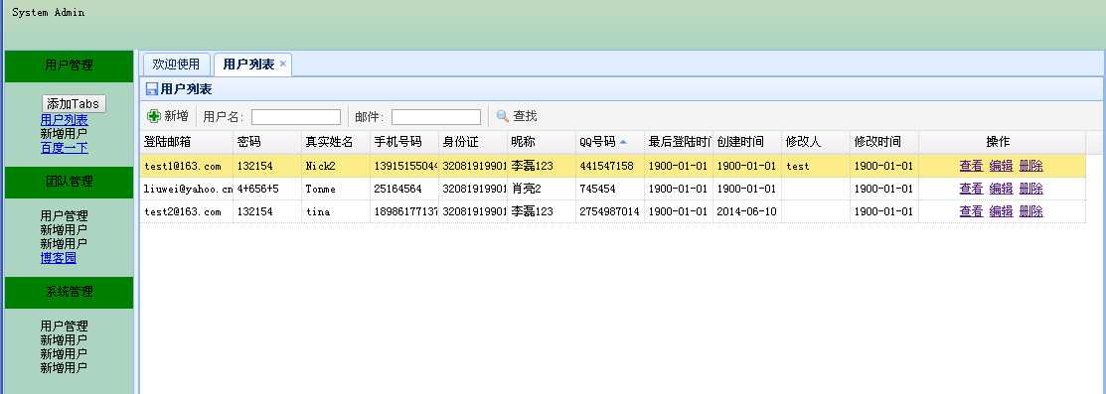Sort by the 身份证 column header
The height and width of the screenshot is (394, 1106).
(x=473, y=142)
